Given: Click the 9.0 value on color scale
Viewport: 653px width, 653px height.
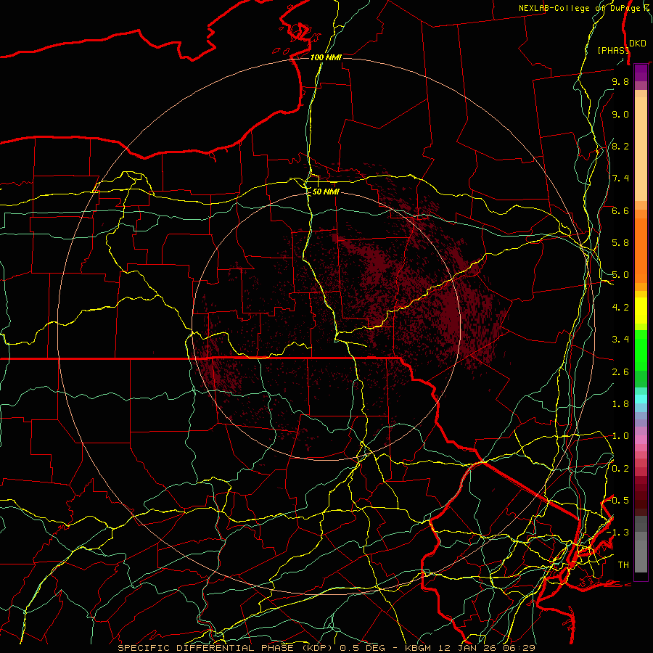Looking at the screenshot, I should (x=620, y=114).
